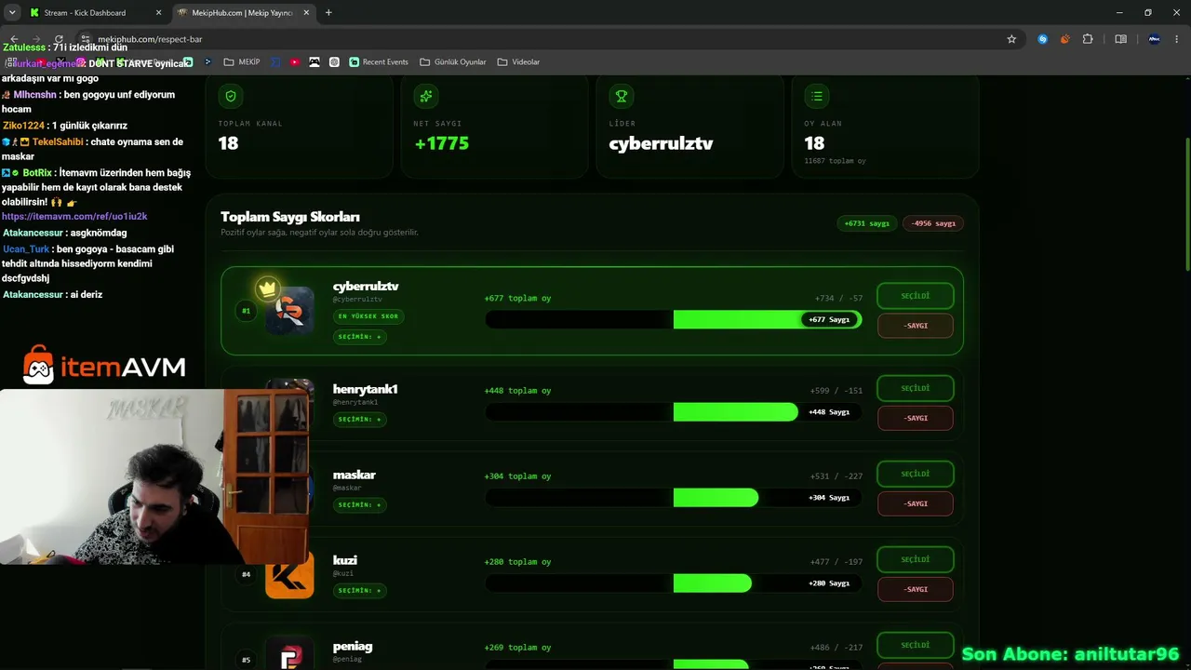Open the Recent Events bookmark
Viewport: 1191px width, 670px height.
[379, 62]
